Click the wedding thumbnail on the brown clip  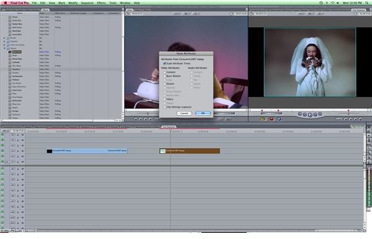162,151
